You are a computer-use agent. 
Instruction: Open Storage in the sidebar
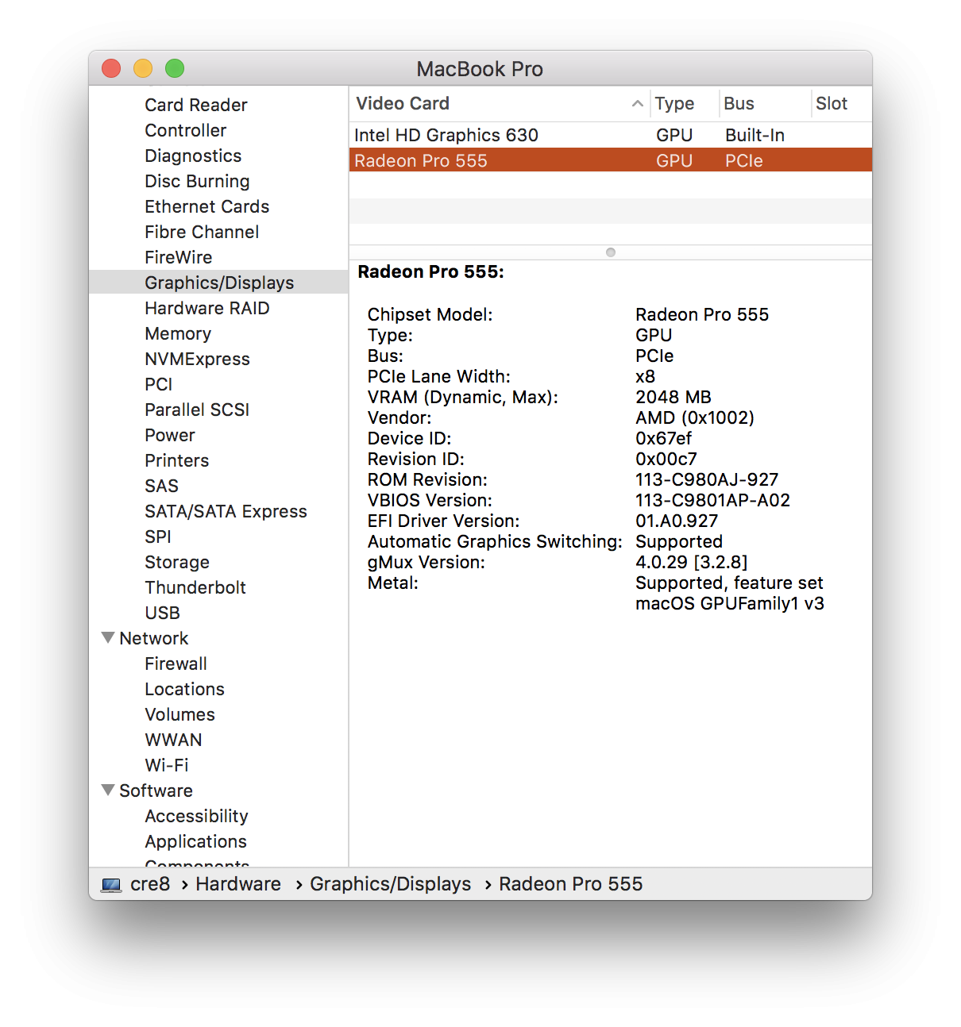pos(177,562)
